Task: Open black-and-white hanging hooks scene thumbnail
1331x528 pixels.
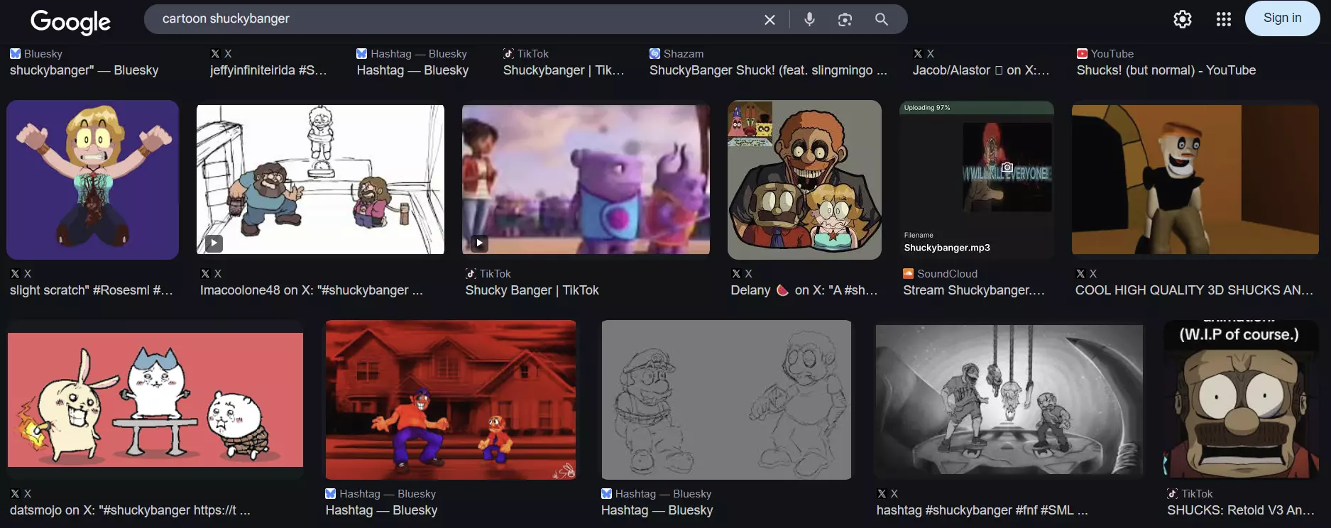Action: point(1009,400)
